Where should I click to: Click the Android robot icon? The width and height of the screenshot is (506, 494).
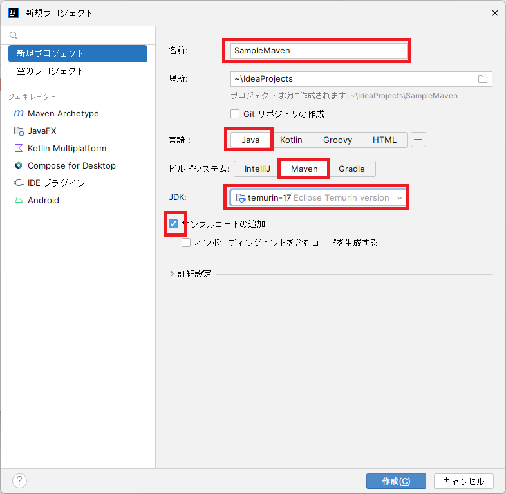pyautogui.click(x=19, y=200)
